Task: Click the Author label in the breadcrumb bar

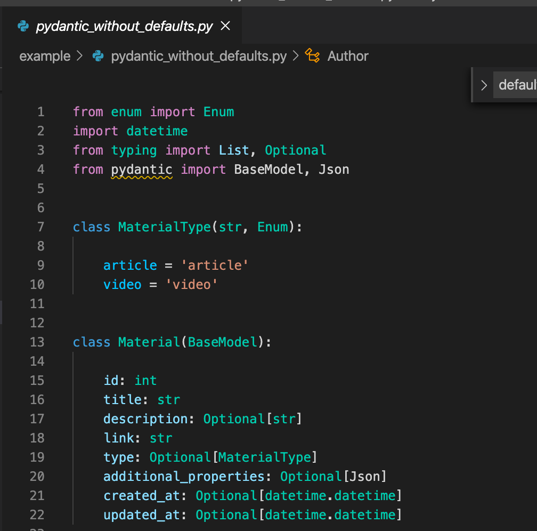Action: point(347,56)
